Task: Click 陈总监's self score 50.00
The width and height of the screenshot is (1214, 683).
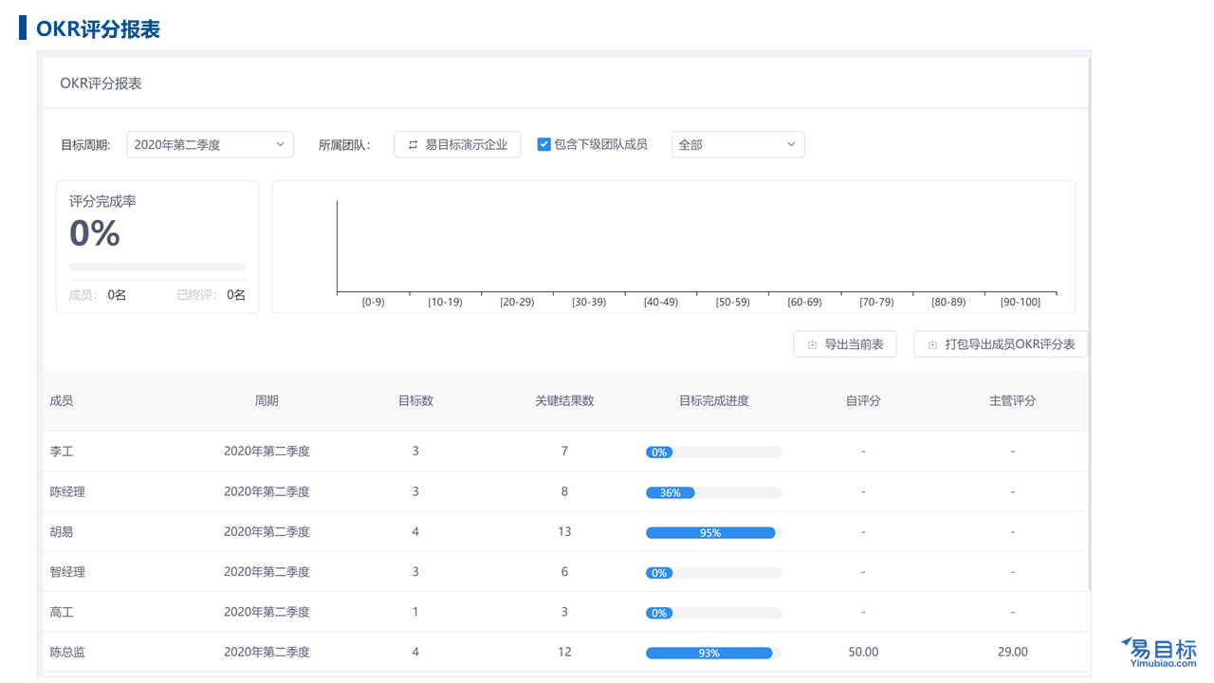Action: point(863,653)
